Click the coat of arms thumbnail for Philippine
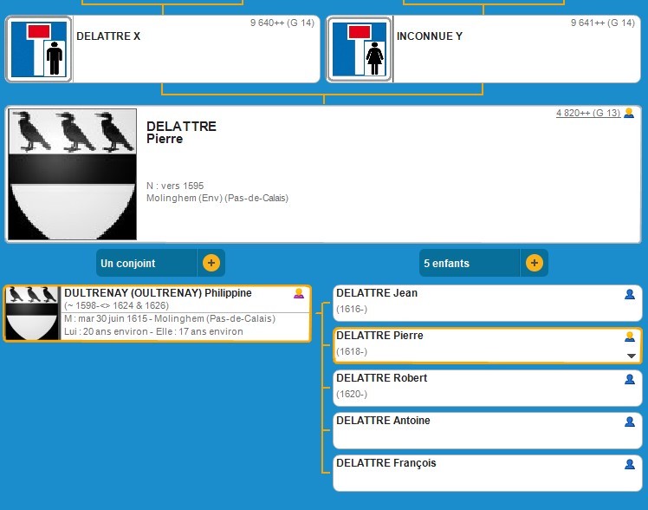Screen dimensions: 648x510 coord(32,313)
